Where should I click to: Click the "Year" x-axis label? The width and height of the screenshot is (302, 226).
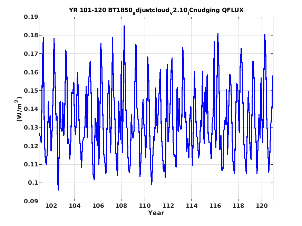156,213
